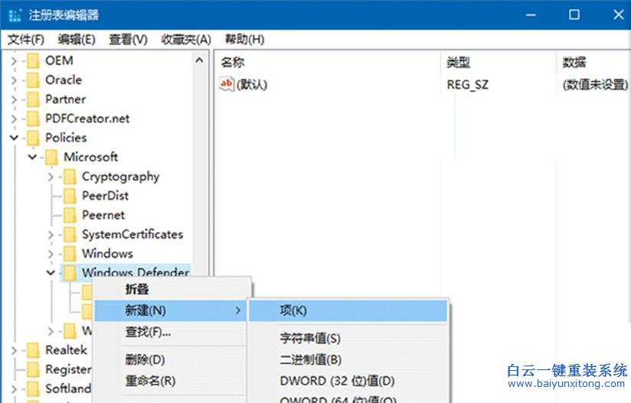Click the REG_SZ type cell
Viewport: 631px width, 403px height.
tap(468, 84)
